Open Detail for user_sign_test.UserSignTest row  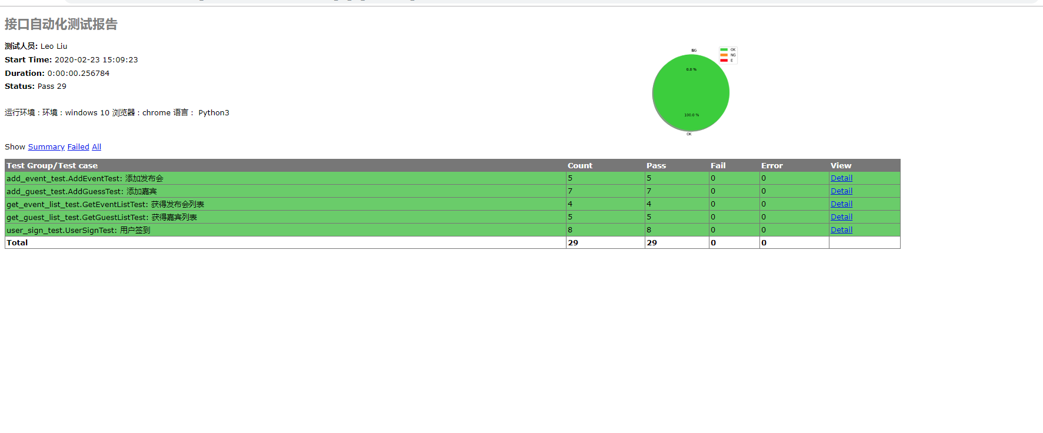[x=841, y=230]
